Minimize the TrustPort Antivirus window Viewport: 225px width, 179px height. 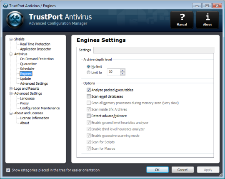[x=197, y=6]
